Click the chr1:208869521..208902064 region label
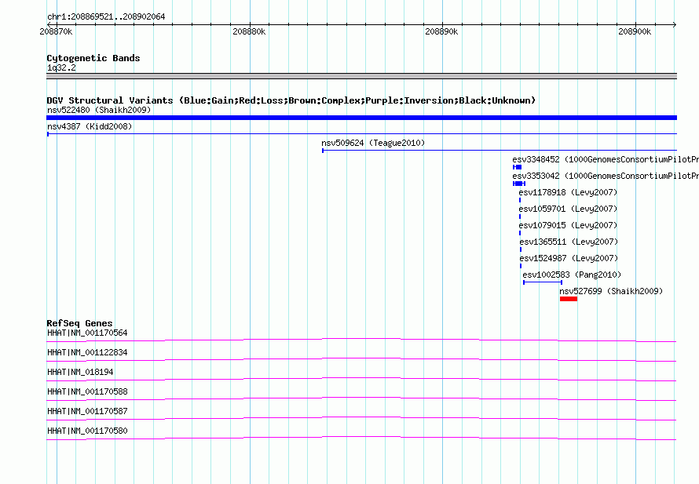Screen dimensions: 699x484 (x=106, y=17)
